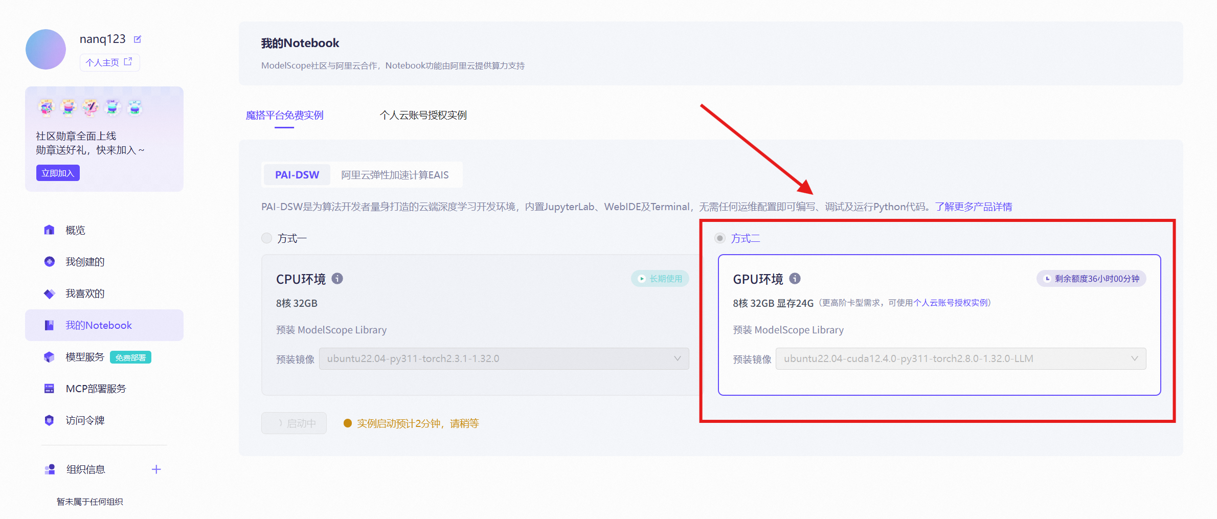Select the 阿里云弹性加速计算EAIS tab
Viewport: 1217px width, 519px height.
pos(395,175)
